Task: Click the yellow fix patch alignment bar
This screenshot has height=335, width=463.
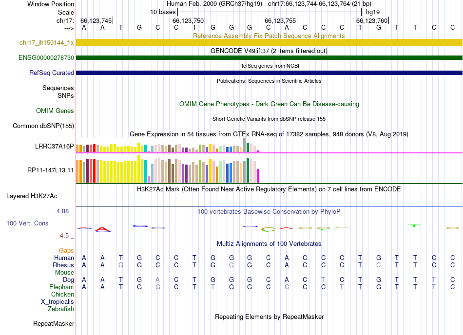Action: pyautogui.click(x=269, y=42)
